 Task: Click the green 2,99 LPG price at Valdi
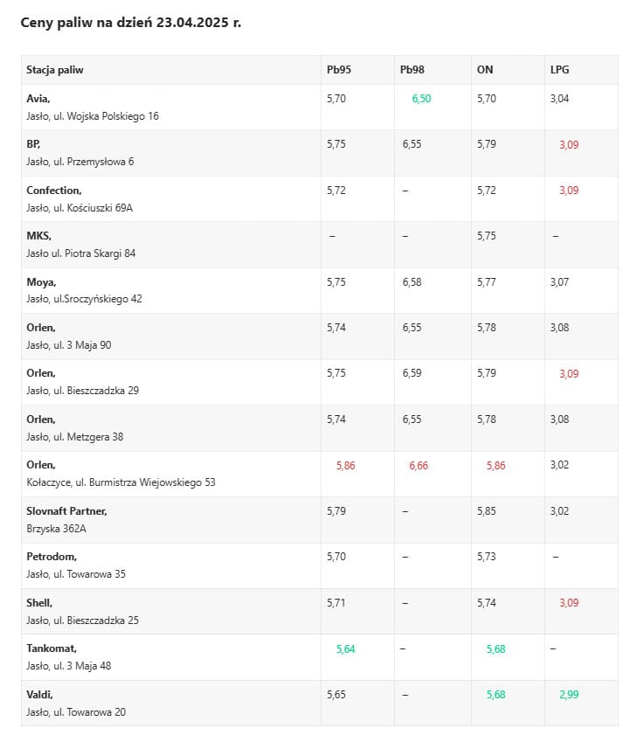click(x=569, y=695)
